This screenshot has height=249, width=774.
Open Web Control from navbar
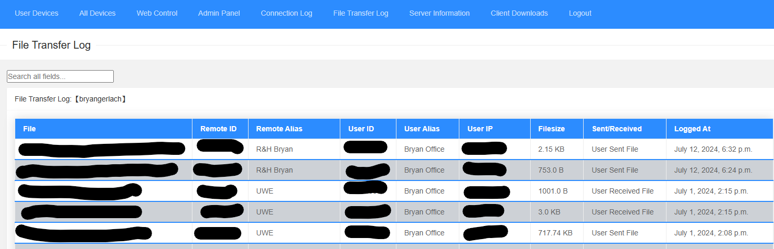157,13
